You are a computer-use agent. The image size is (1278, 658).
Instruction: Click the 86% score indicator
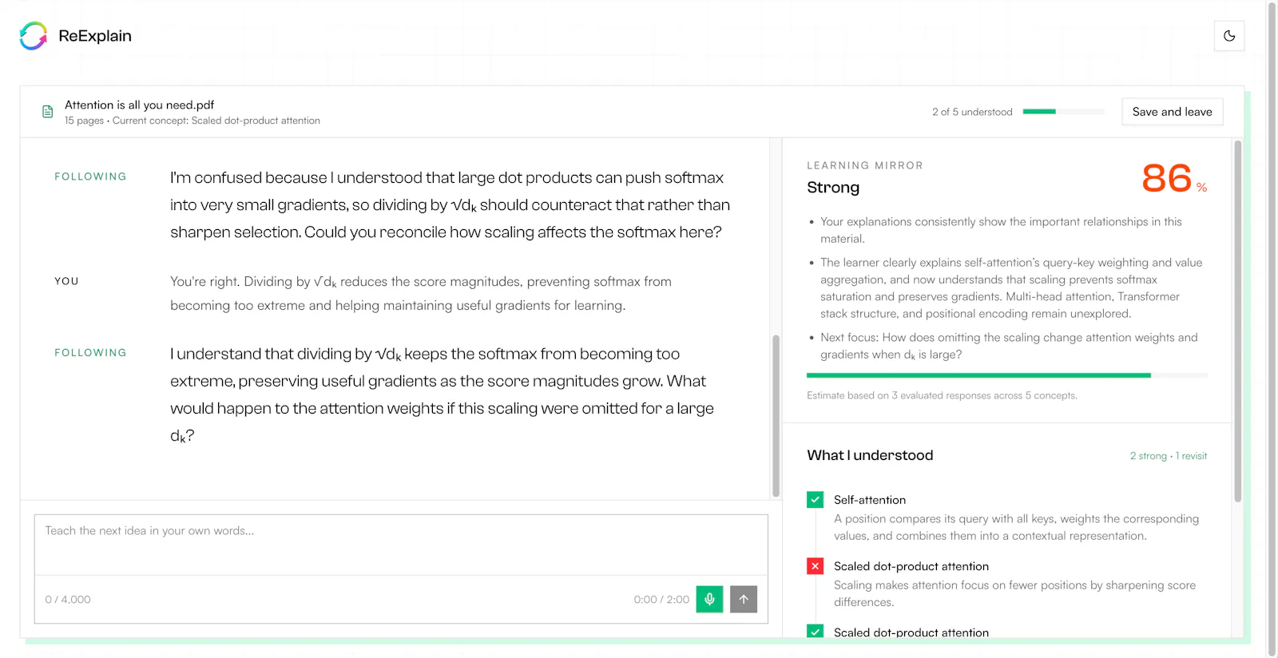tap(1174, 178)
